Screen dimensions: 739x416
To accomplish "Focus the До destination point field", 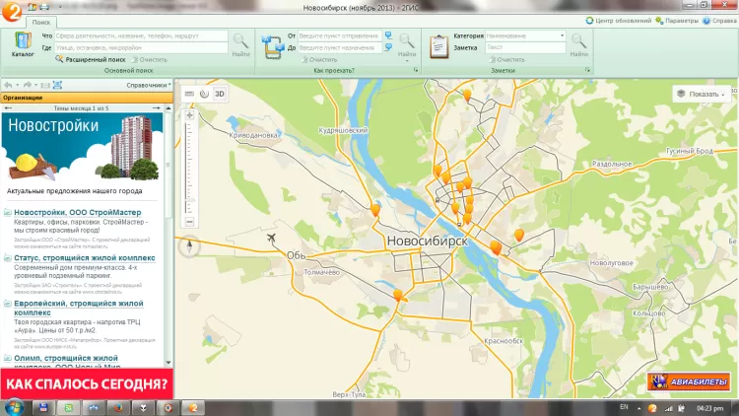I will (x=339, y=47).
